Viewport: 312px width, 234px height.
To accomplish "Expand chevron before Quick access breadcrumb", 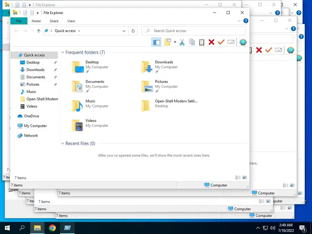I will click(51, 31).
